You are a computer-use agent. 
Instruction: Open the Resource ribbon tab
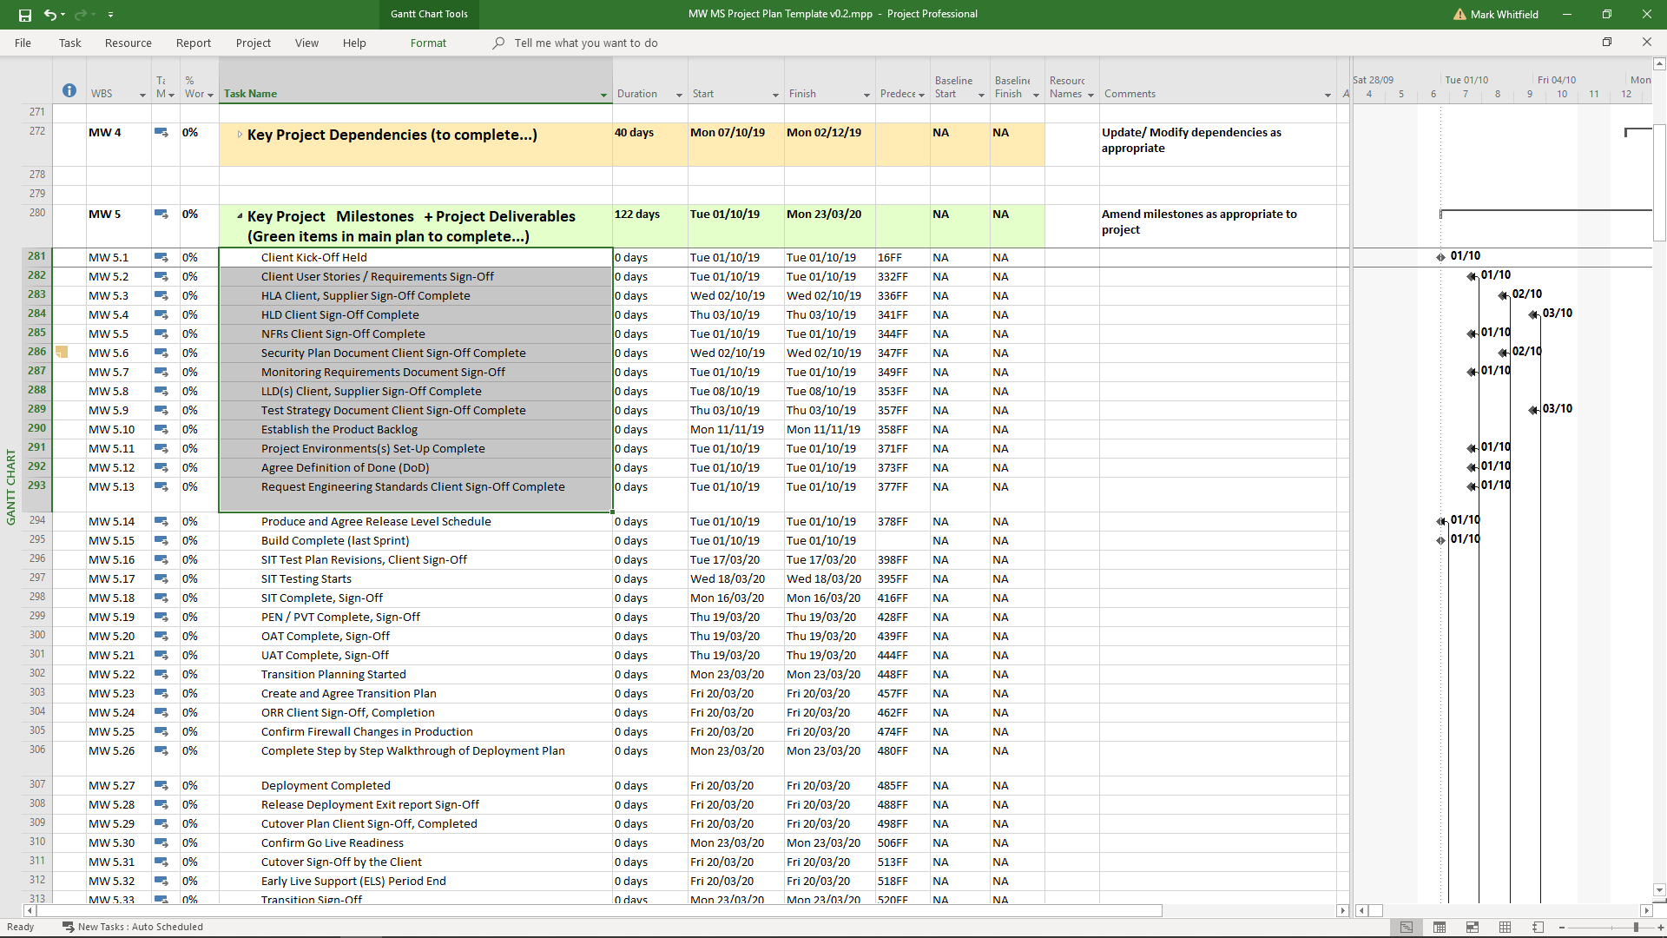click(x=128, y=43)
